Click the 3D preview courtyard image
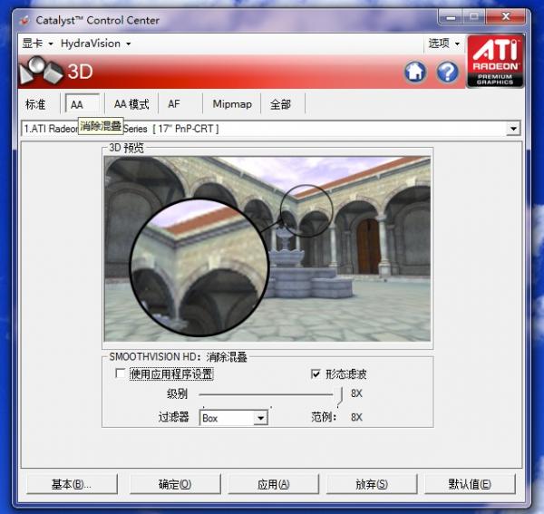Viewport: 544px width, 514px height. [x=267, y=248]
